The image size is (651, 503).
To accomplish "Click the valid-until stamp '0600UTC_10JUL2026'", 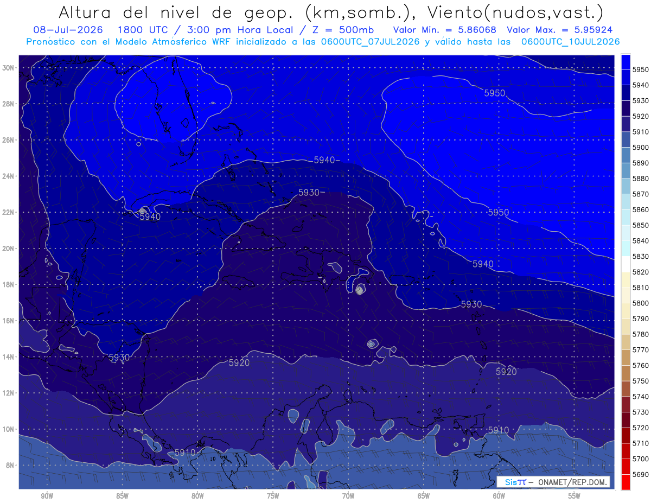I will tap(571, 41).
